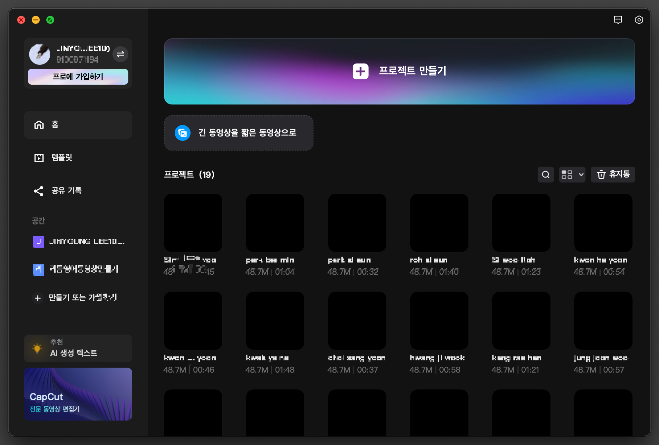The image size is (659, 445).
Task: Click the 프로에 가입하기 button
Action: (x=78, y=77)
